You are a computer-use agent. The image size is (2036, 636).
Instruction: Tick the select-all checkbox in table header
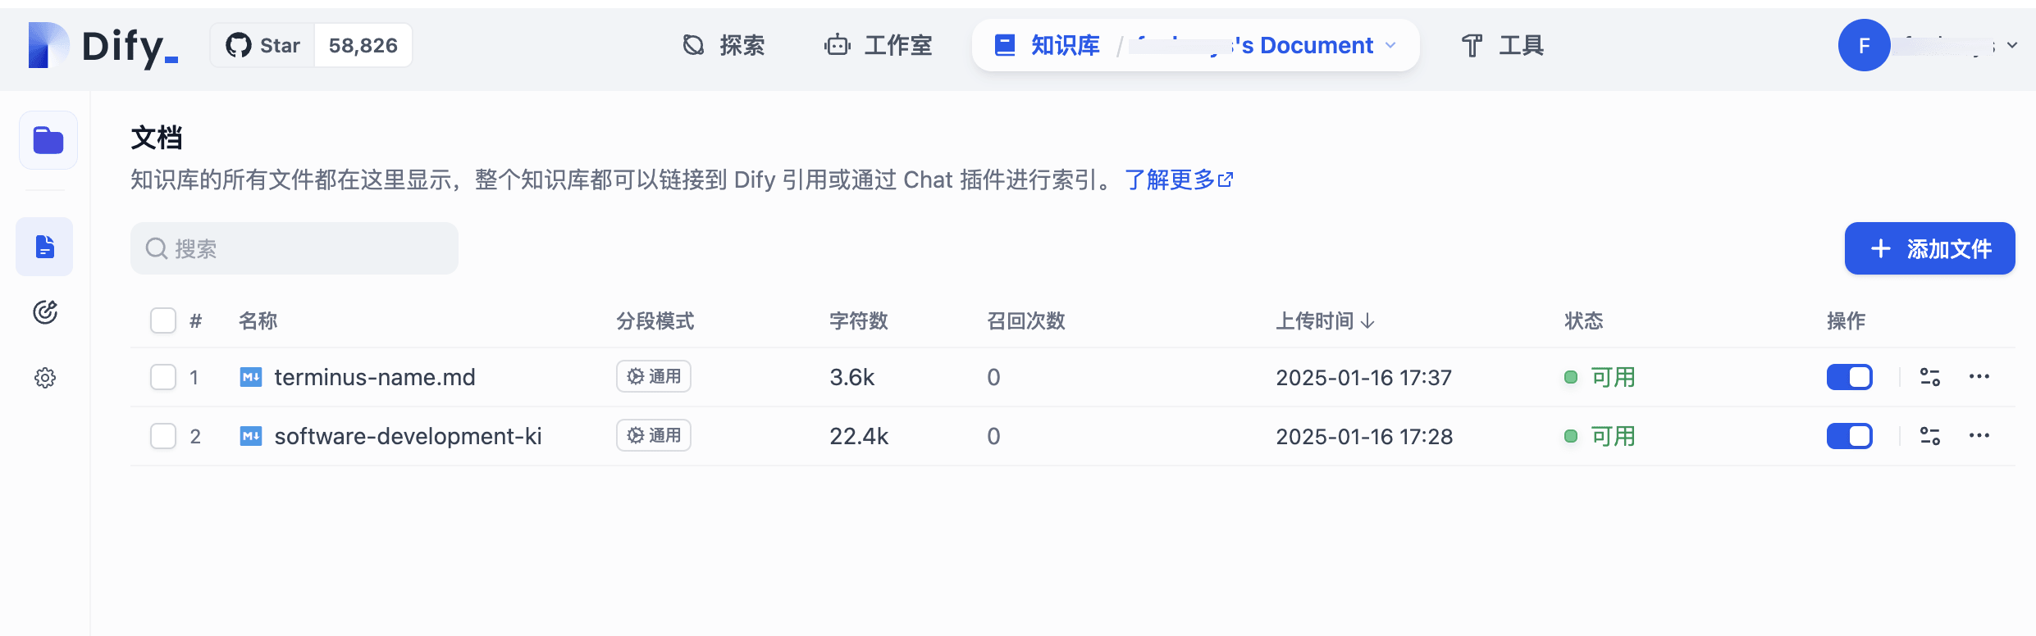(x=163, y=320)
